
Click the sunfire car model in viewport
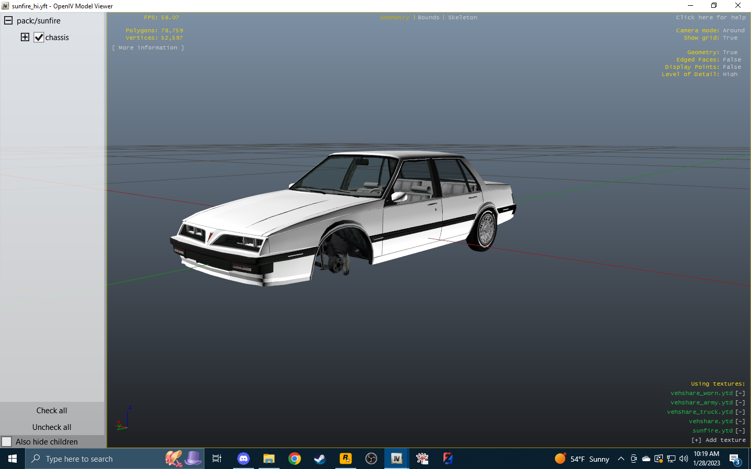pos(343,218)
